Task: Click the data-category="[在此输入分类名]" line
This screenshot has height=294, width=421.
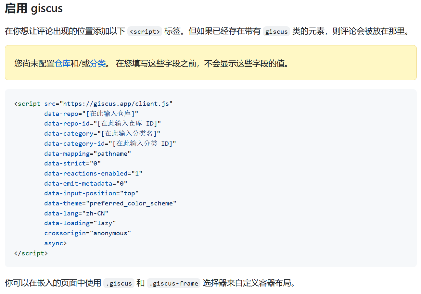Action: click(102, 134)
